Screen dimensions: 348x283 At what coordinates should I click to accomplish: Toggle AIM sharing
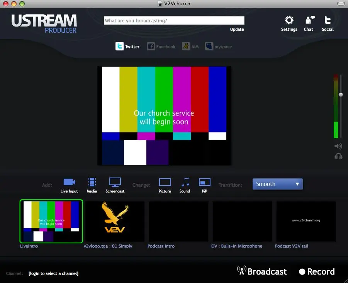point(190,47)
